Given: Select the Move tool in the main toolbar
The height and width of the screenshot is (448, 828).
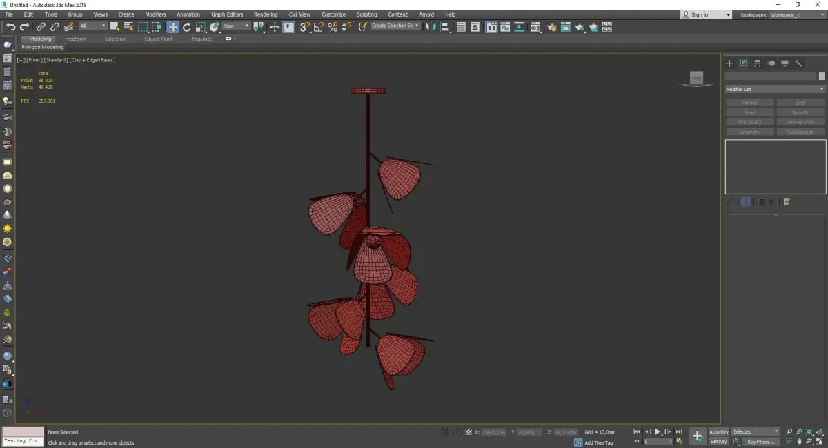Looking at the screenshot, I should click(x=172, y=27).
